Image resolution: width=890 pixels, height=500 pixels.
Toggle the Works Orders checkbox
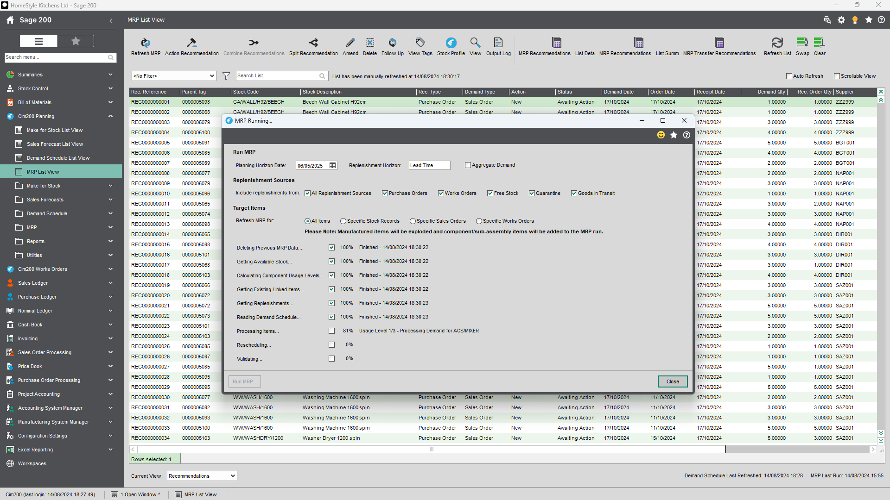(x=441, y=194)
